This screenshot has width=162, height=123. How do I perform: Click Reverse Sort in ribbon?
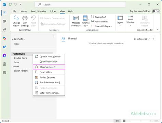tap(98, 17)
